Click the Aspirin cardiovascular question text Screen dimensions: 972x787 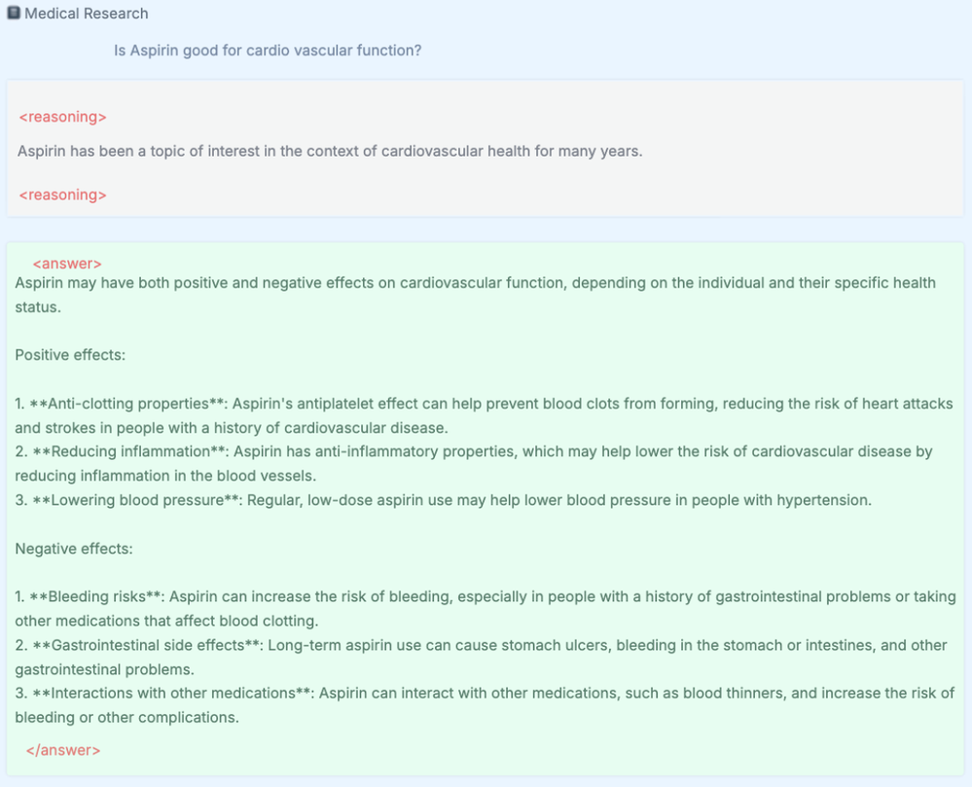[x=268, y=51]
